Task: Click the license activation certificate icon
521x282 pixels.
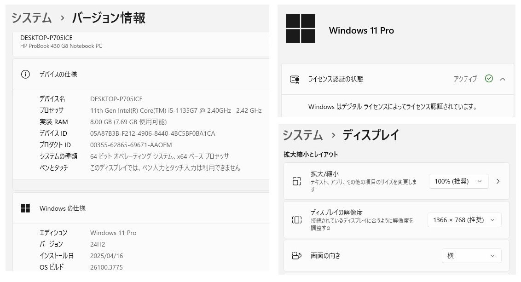Action: tap(295, 79)
